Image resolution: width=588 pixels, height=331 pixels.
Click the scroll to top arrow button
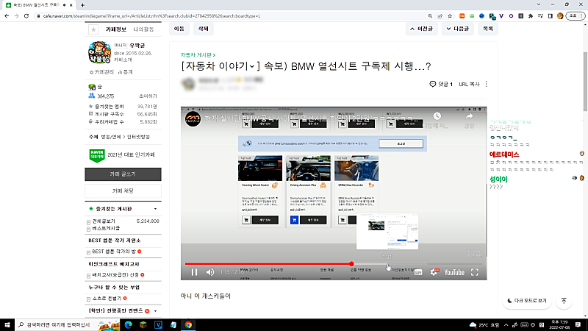(x=564, y=301)
